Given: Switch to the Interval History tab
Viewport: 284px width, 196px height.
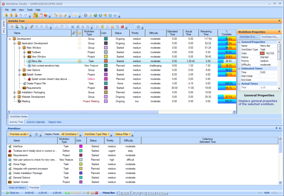Looking at the screenshot, I should pyautogui.click(x=17, y=188).
